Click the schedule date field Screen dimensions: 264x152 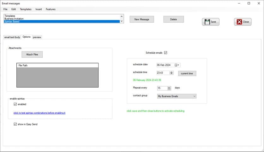click(x=168, y=65)
